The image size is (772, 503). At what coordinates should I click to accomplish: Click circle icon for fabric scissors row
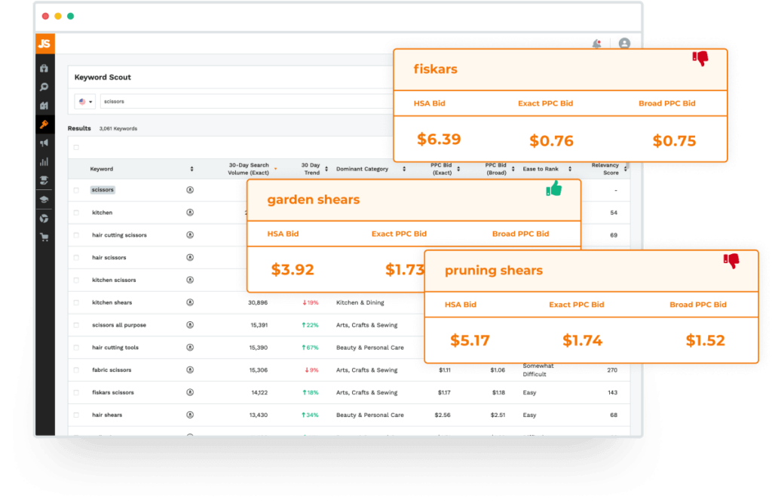click(190, 370)
